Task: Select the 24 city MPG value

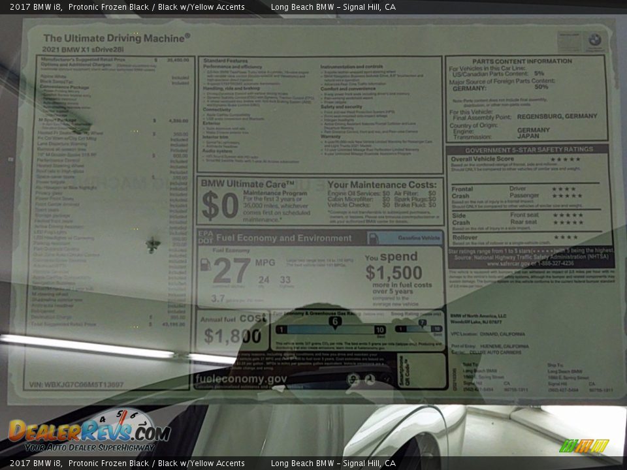Action: (x=263, y=280)
